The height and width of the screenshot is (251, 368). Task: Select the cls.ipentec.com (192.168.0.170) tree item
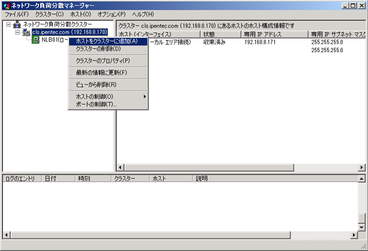point(70,32)
